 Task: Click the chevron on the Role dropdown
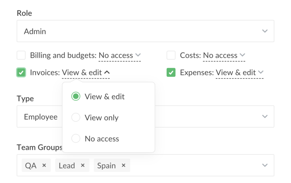(265, 31)
